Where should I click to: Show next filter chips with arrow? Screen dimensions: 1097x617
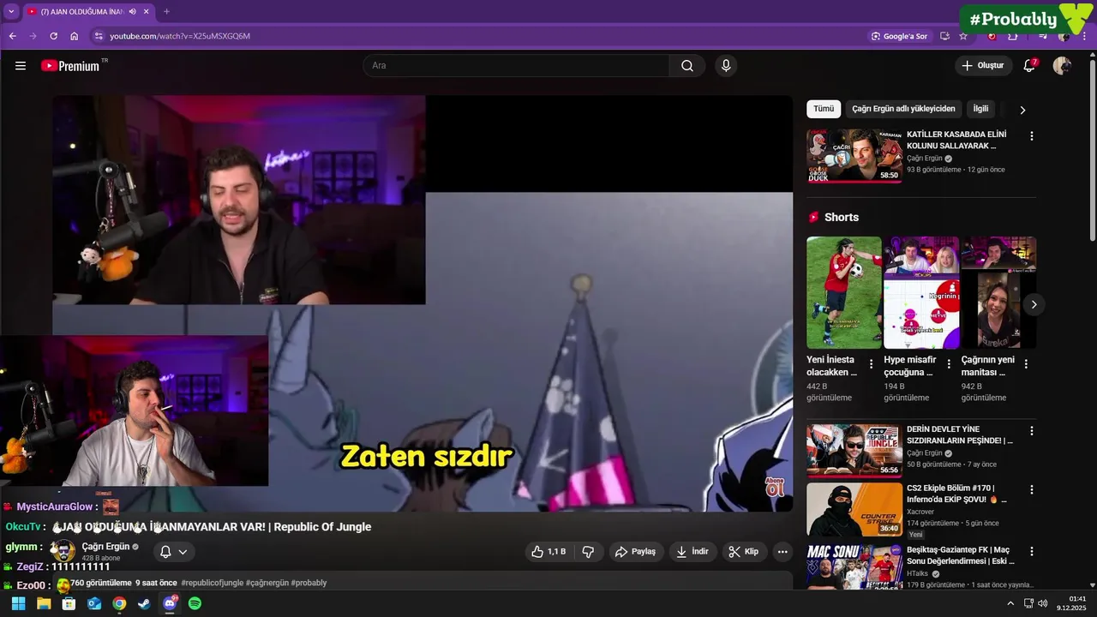coord(1022,110)
